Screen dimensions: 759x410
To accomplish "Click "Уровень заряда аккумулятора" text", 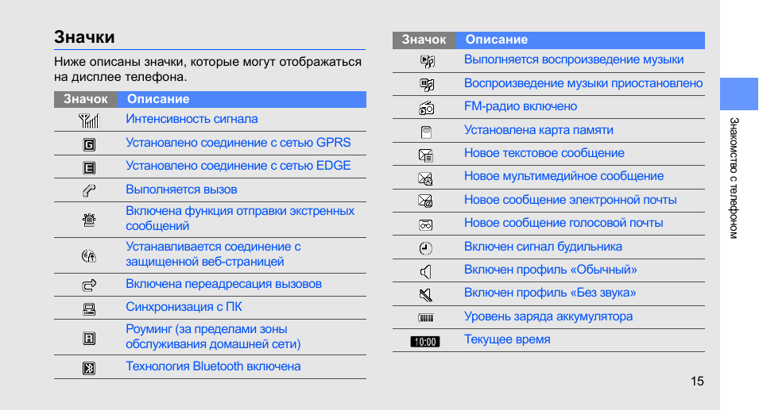I will pos(548,316).
